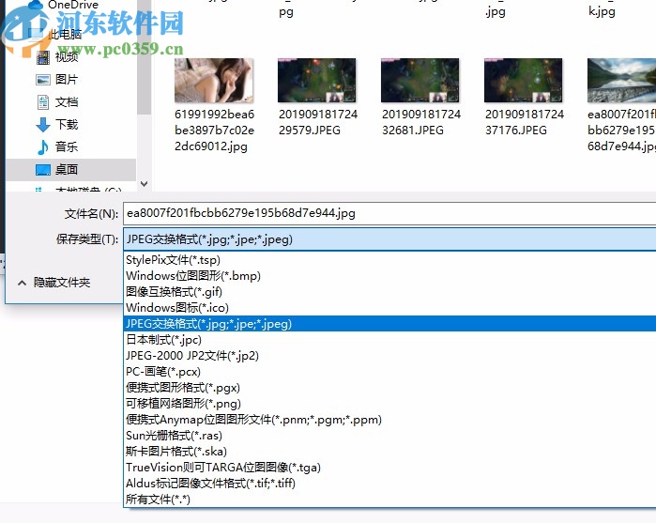Choose Windows图标(*.ico) format
This screenshot has width=656, height=523.
(x=389, y=308)
